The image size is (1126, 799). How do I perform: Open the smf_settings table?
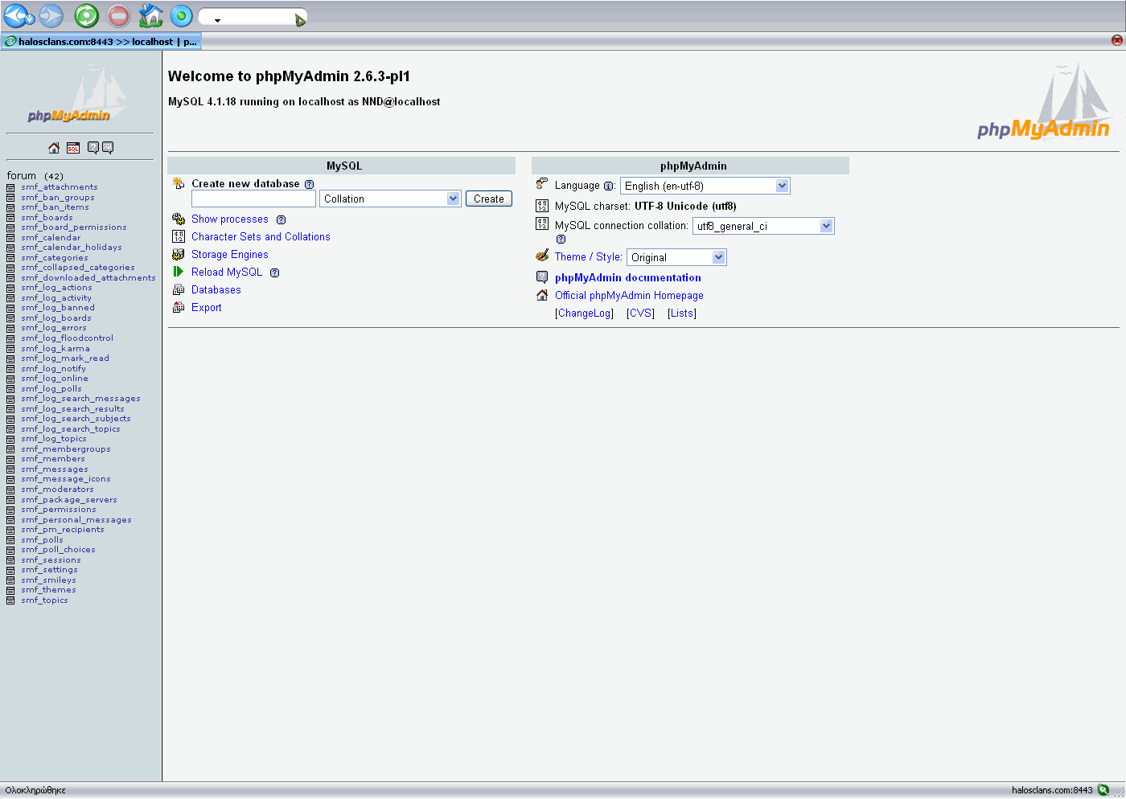(49, 570)
